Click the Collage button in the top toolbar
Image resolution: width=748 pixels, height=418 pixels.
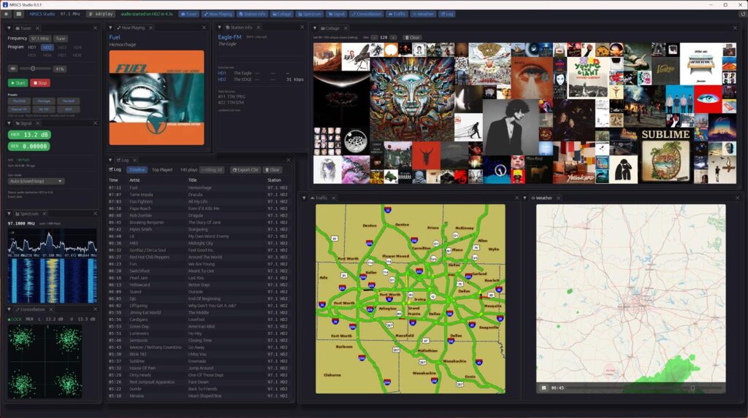click(x=282, y=15)
